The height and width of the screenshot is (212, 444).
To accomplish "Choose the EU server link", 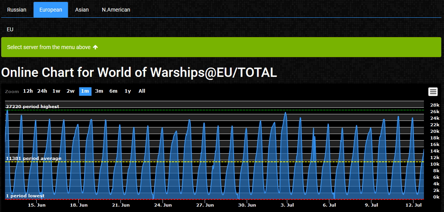I will pos(10,29).
